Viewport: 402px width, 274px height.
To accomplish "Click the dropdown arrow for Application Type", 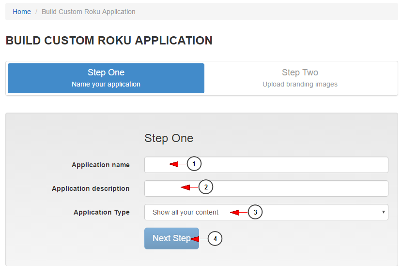I will pyautogui.click(x=383, y=212).
